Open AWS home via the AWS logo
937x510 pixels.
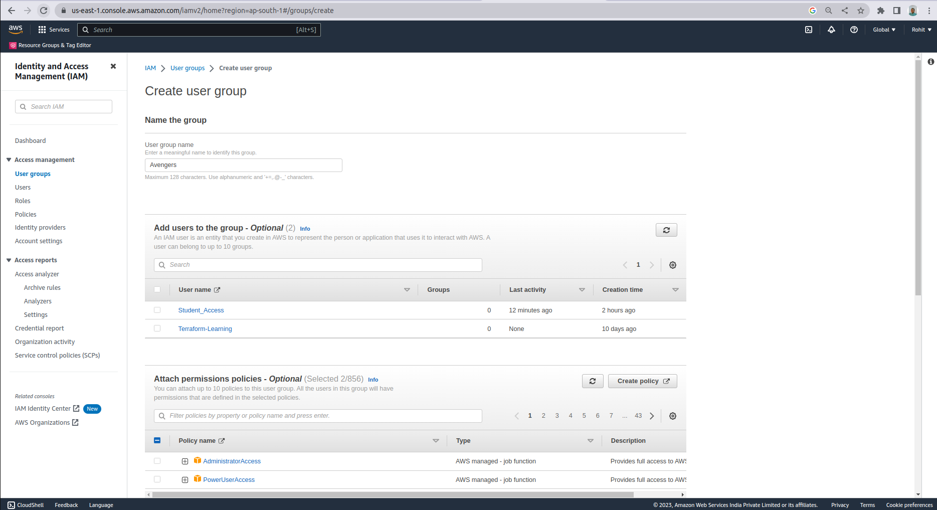(16, 30)
